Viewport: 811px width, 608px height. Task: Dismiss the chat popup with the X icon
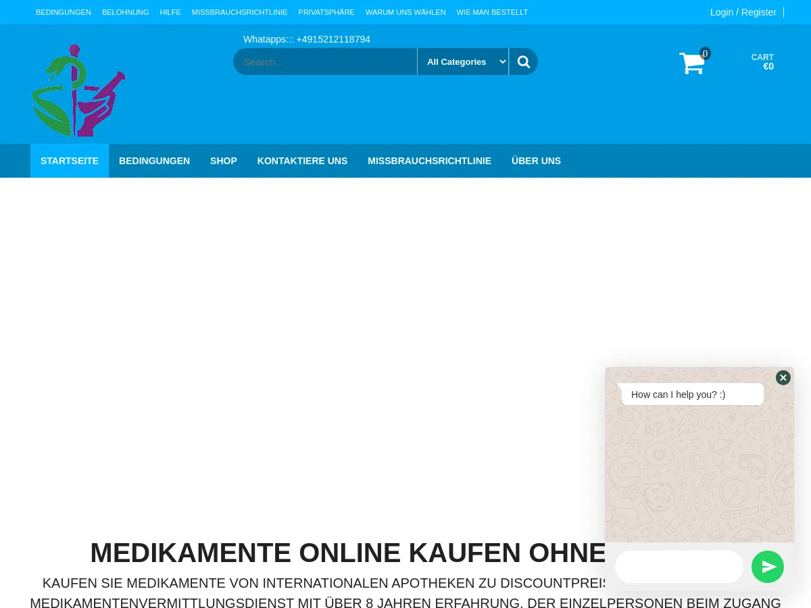pos(783,378)
